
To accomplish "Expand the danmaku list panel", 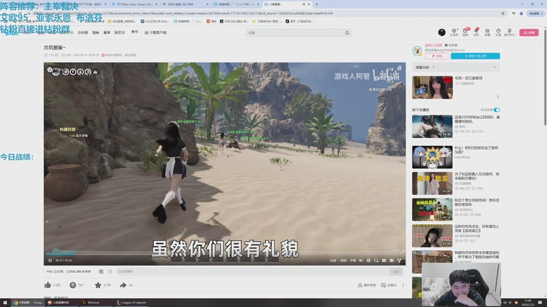I will [494, 67].
